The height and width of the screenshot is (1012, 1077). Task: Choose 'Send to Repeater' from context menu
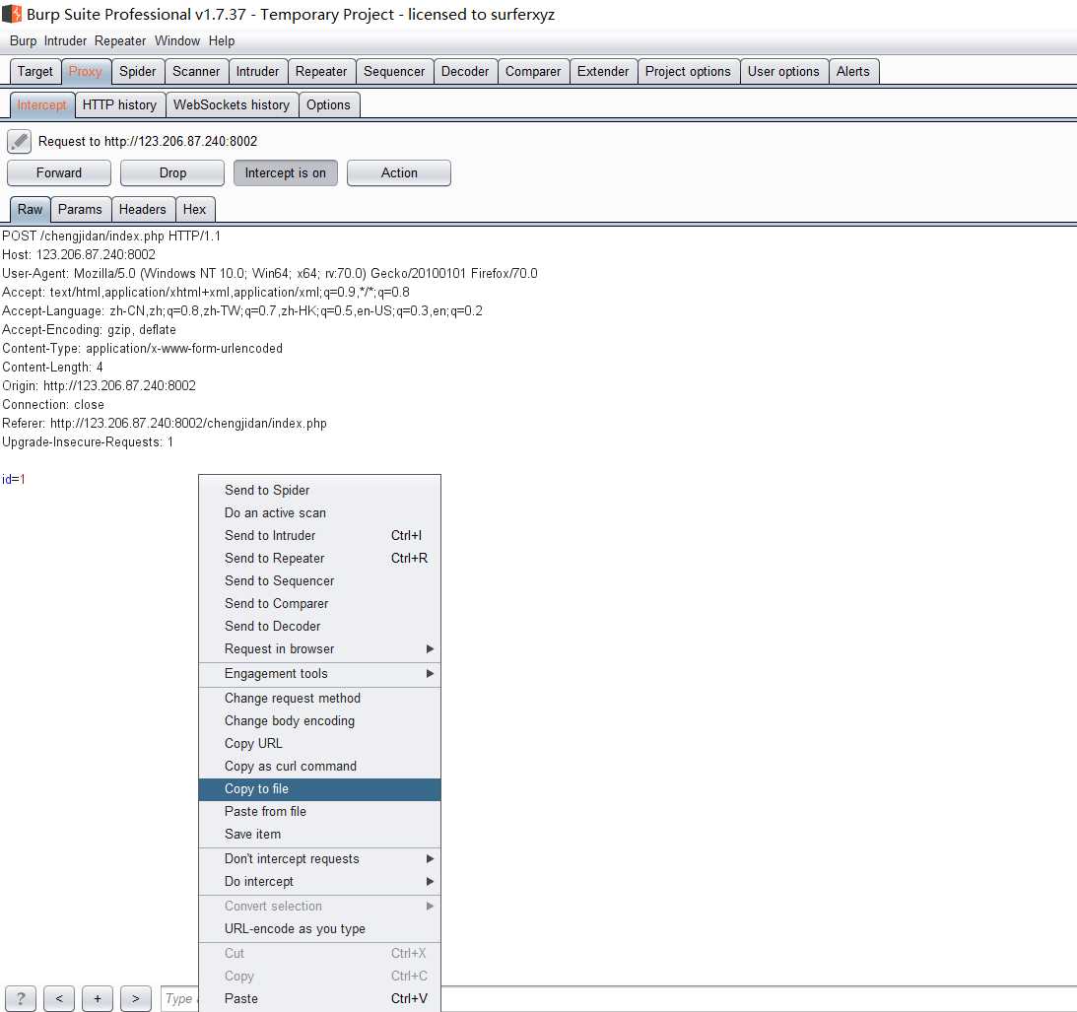click(x=274, y=558)
